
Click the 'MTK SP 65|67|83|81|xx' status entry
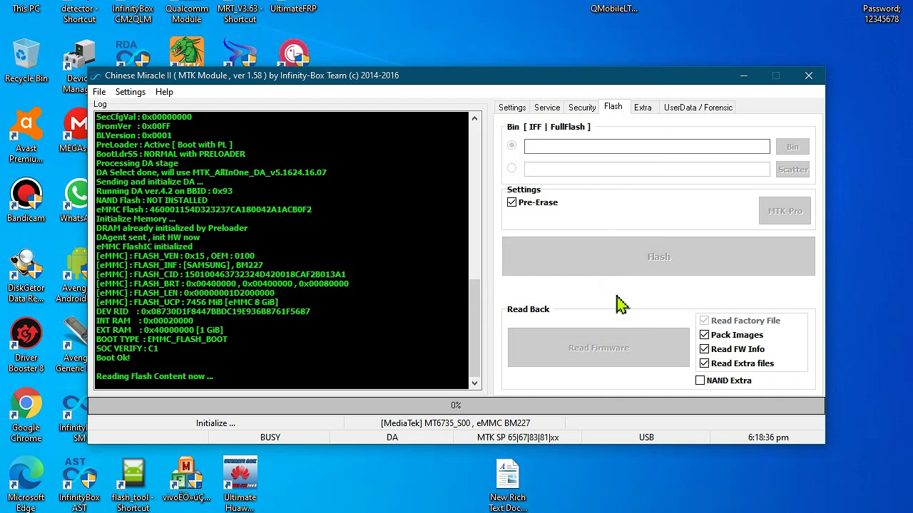pos(518,437)
